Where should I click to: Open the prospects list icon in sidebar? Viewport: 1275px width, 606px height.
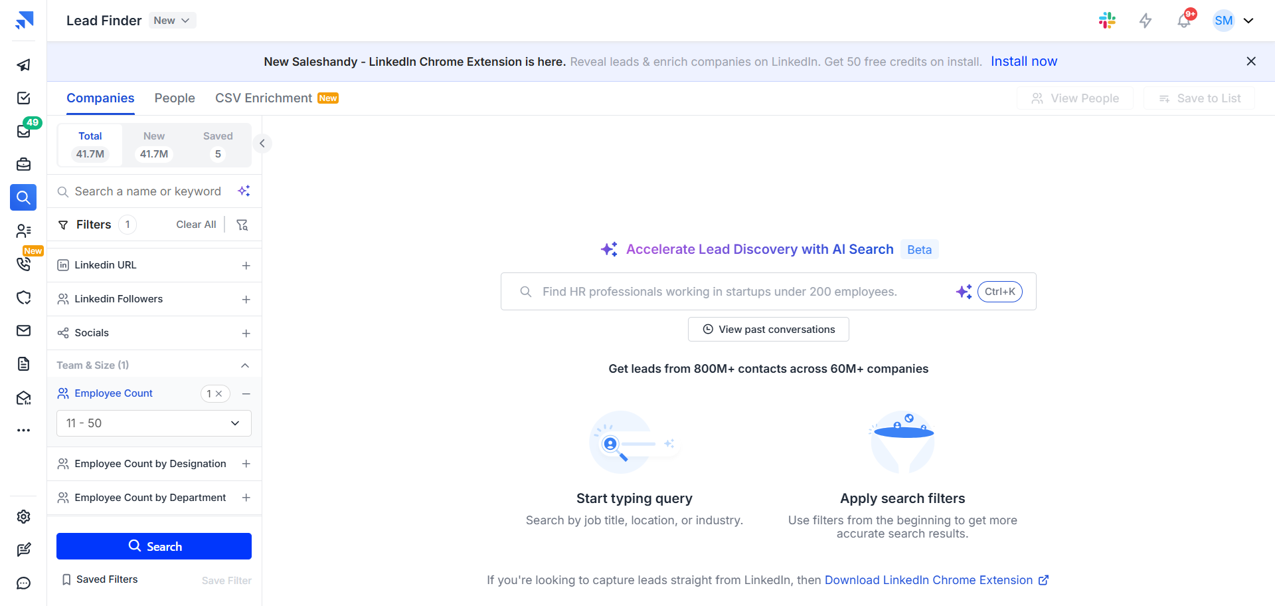tap(24, 231)
